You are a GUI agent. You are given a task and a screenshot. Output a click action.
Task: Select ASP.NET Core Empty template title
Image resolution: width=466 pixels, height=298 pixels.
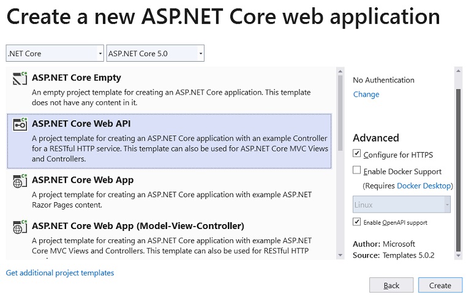click(x=77, y=78)
